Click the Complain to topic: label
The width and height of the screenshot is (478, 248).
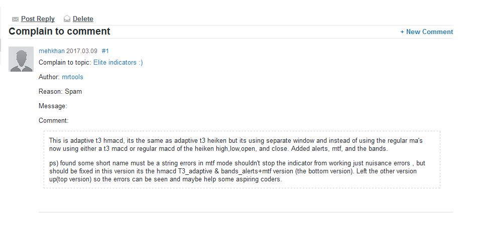point(65,63)
